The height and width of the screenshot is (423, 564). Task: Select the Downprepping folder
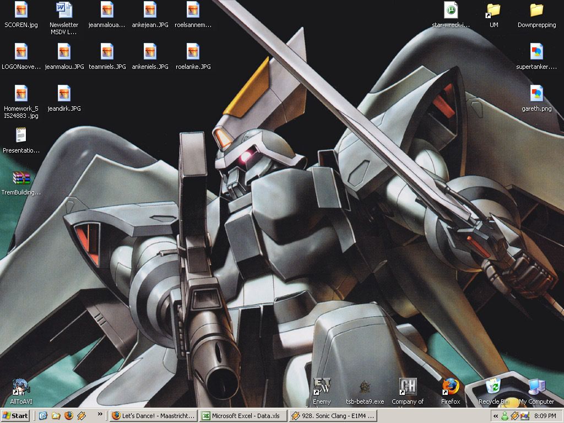[x=536, y=14]
